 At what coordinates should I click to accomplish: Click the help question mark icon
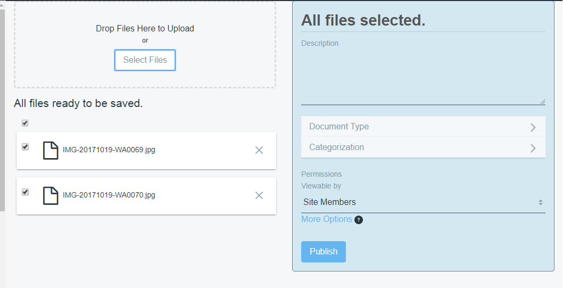pyautogui.click(x=359, y=220)
